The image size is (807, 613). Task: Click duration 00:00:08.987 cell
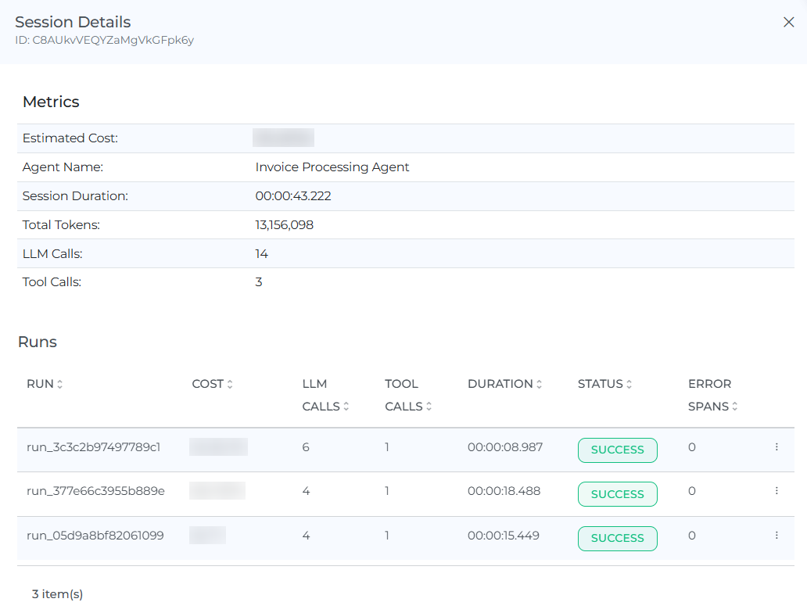coord(505,447)
